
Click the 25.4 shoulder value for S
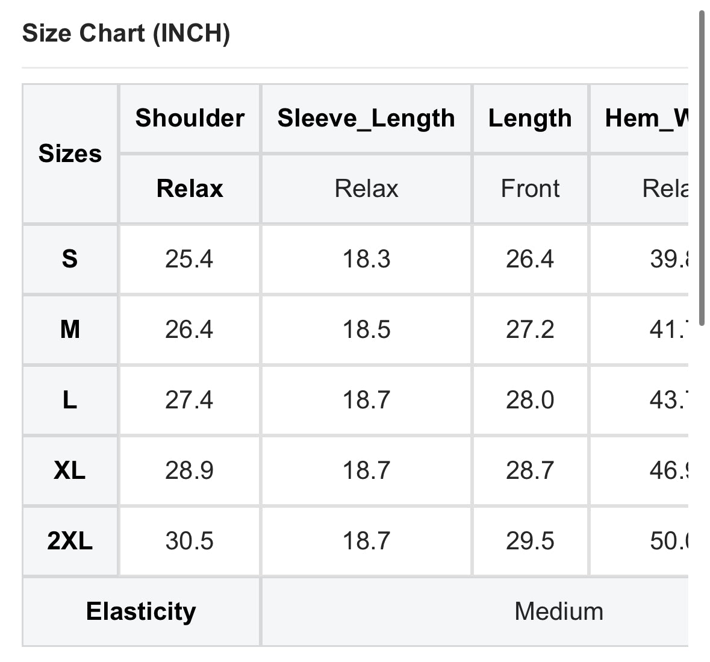pos(189,259)
